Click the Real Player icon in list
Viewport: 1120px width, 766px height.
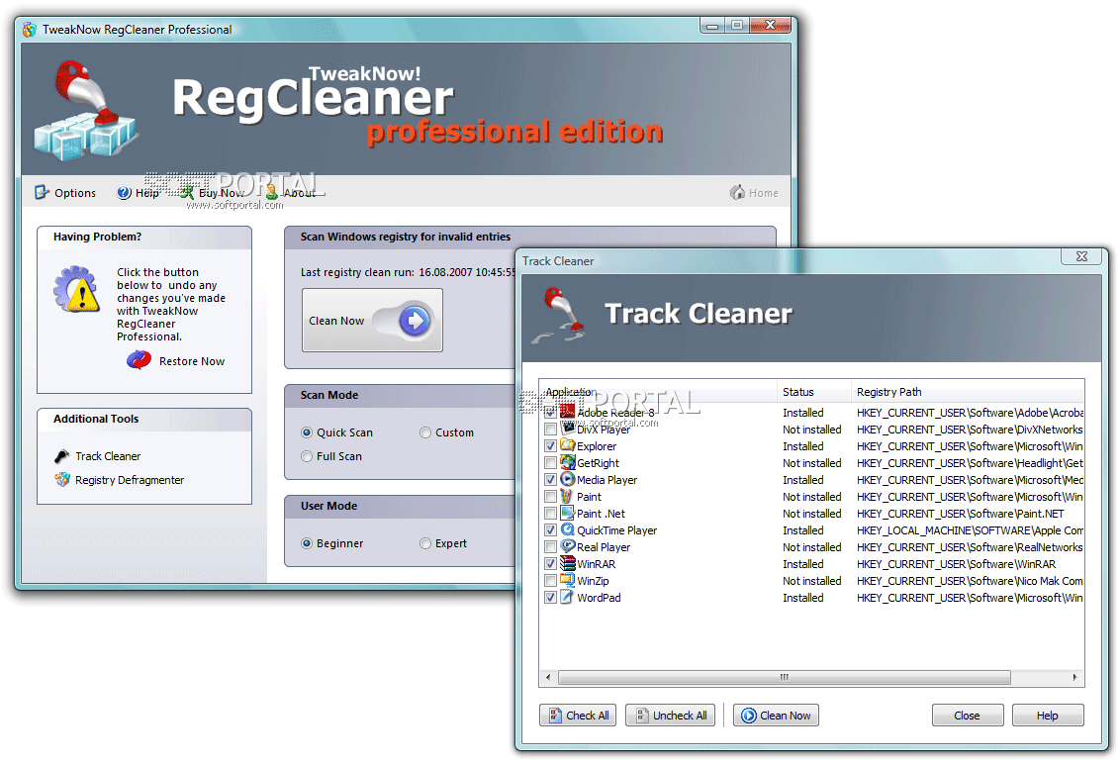pyautogui.click(x=567, y=546)
